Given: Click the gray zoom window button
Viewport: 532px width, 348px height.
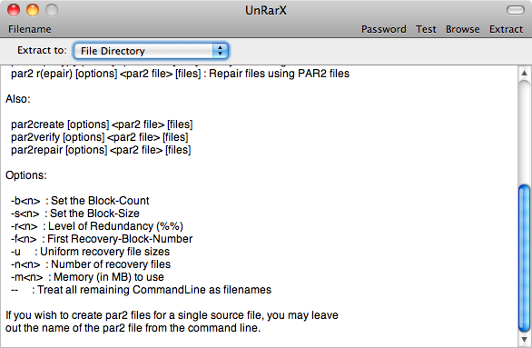Looking at the screenshot, I should tap(52, 10).
